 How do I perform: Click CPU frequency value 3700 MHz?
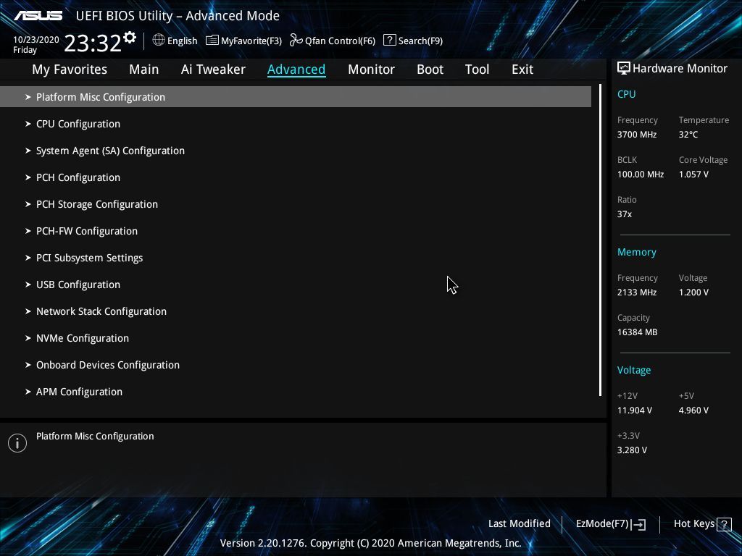click(x=636, y=135)
